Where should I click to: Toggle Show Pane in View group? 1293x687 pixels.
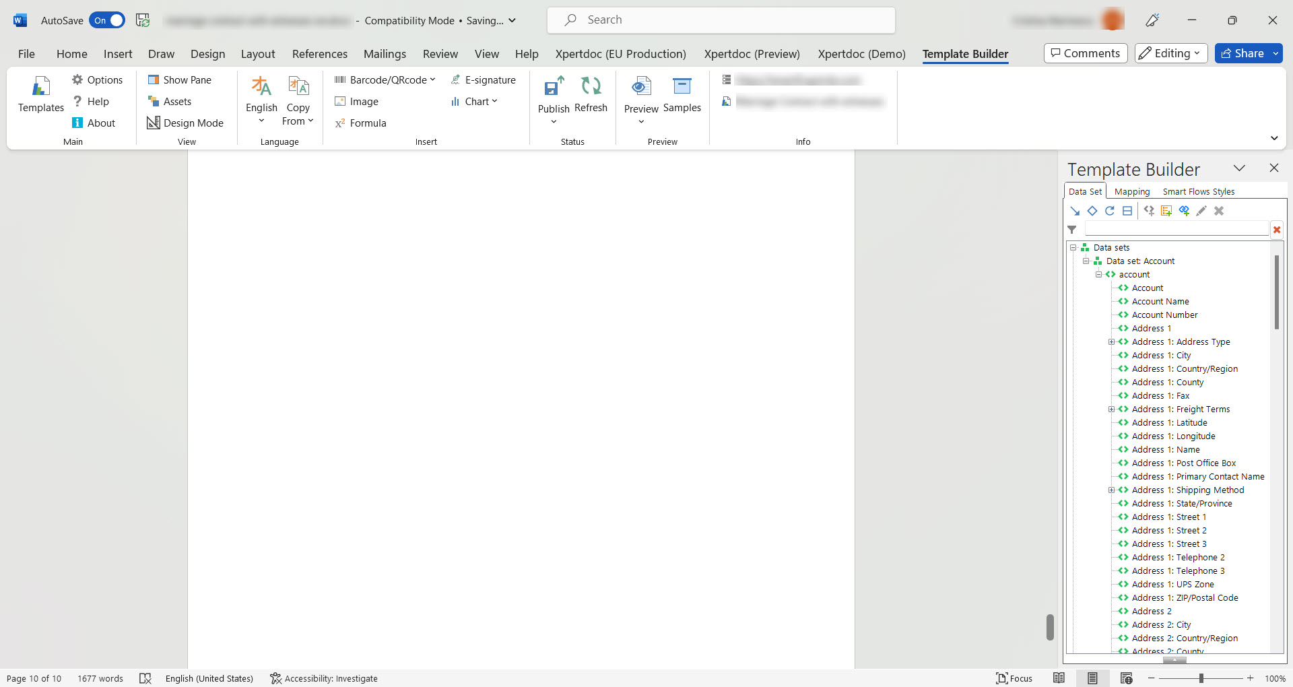coord(179,79)
